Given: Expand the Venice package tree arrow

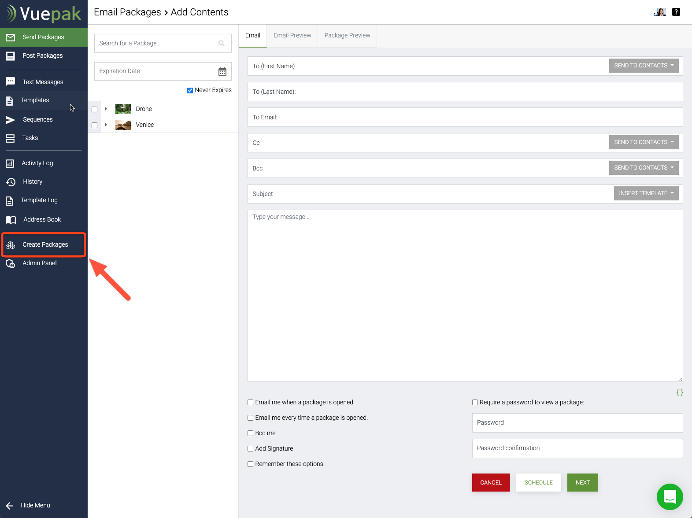Looking at the screenshot, I should coord(106,125).
